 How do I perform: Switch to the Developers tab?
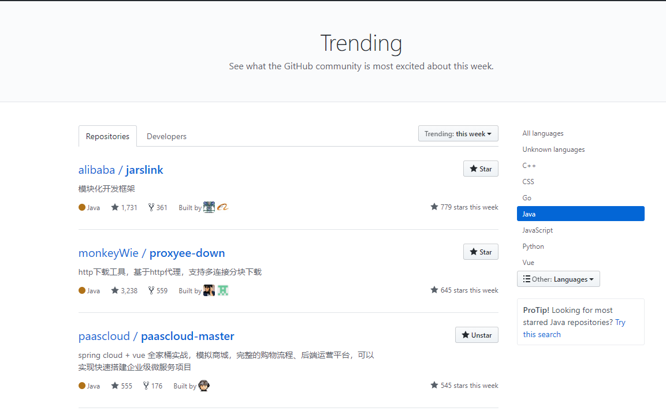pos(166,136)
